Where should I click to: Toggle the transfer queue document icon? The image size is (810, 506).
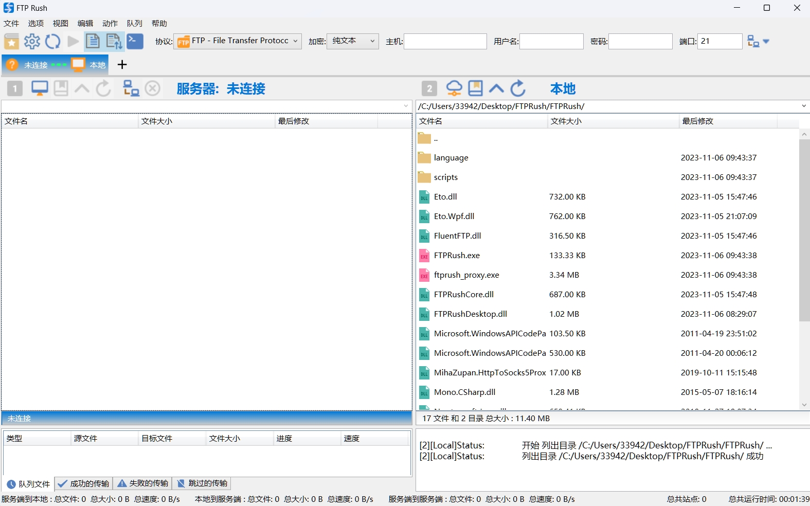(x=114, y=41)
